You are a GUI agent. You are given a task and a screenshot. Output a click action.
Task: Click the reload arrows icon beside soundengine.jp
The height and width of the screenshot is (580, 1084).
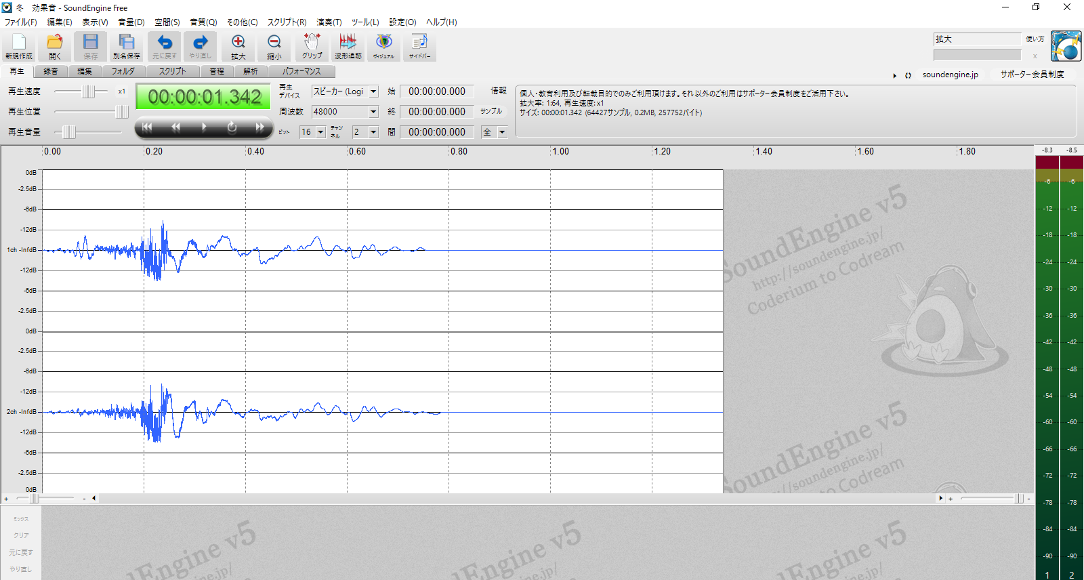pos(908,75)
